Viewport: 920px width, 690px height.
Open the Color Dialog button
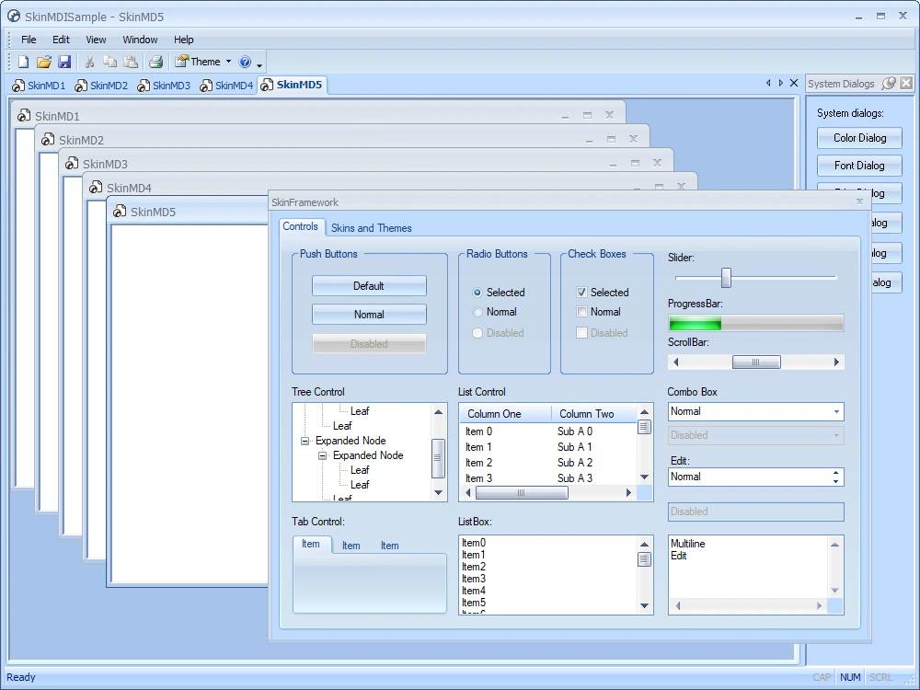point(859,138)
